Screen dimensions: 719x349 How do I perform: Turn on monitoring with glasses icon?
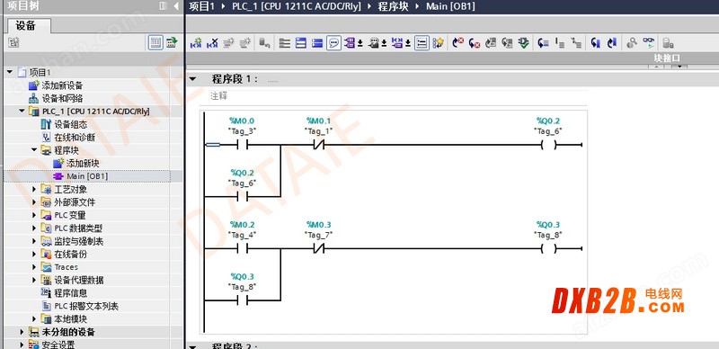tap(648, 43)
